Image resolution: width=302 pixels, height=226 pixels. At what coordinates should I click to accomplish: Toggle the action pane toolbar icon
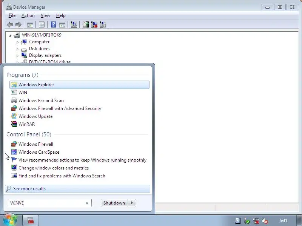(62, 24)
